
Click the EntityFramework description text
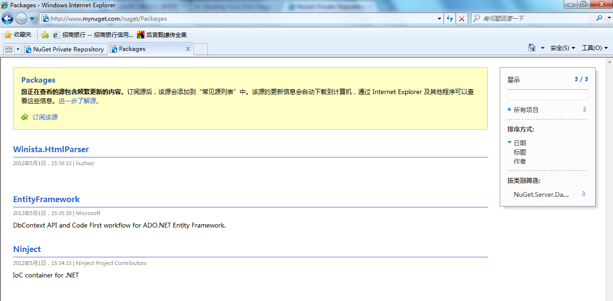(119, 225)
